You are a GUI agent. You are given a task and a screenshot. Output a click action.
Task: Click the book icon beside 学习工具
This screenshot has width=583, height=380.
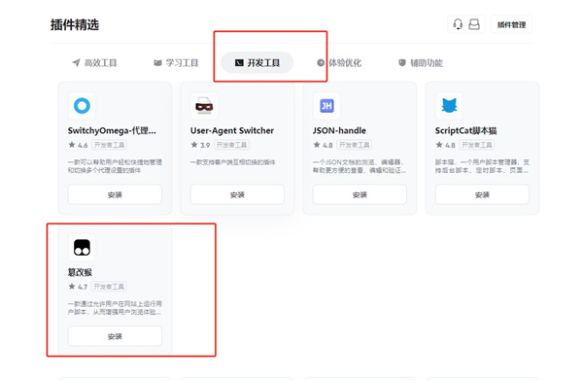pyautogui.click(x=157, y=63)
